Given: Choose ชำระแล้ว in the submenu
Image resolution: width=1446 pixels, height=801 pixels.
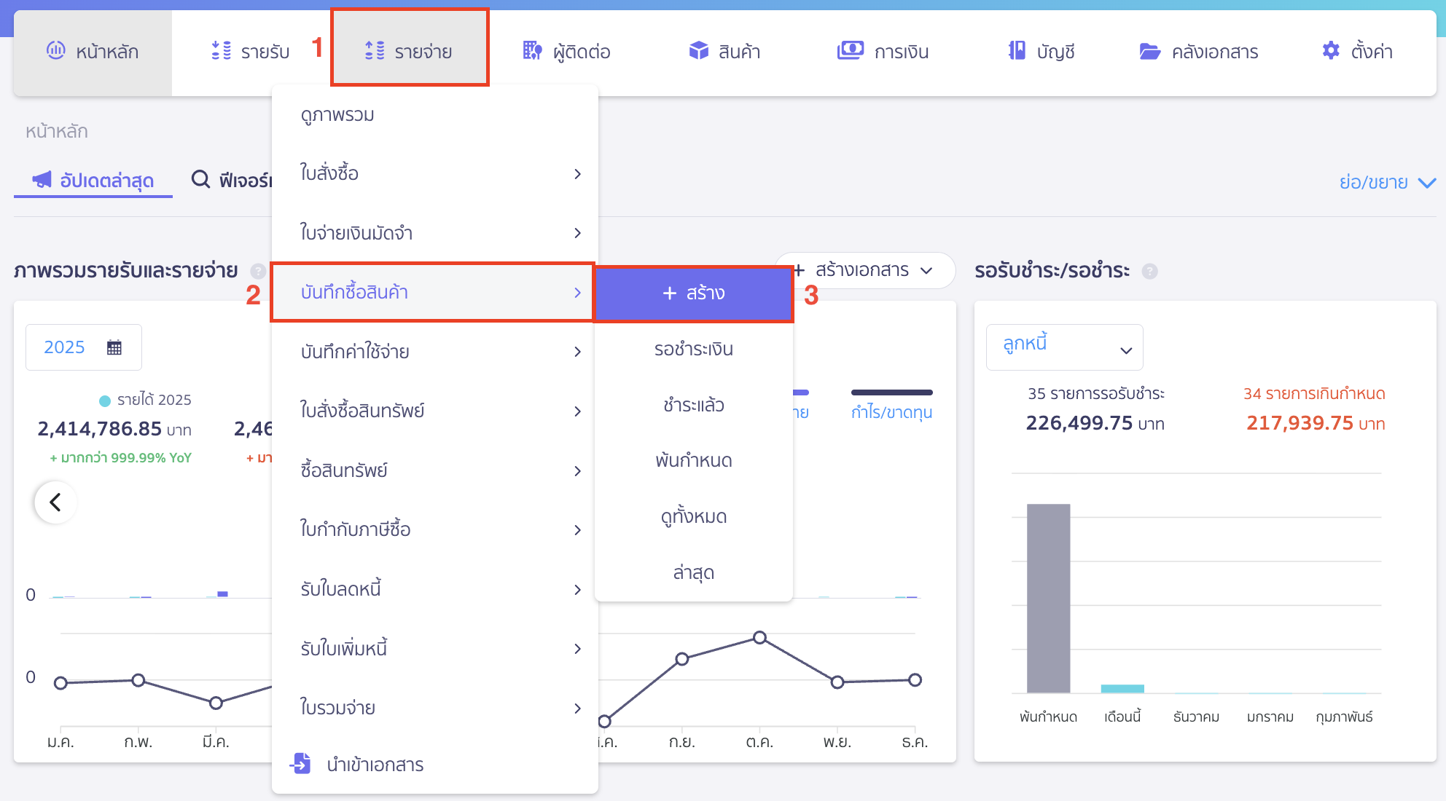Looking at the screenshot, I should (x=692, y=405).
